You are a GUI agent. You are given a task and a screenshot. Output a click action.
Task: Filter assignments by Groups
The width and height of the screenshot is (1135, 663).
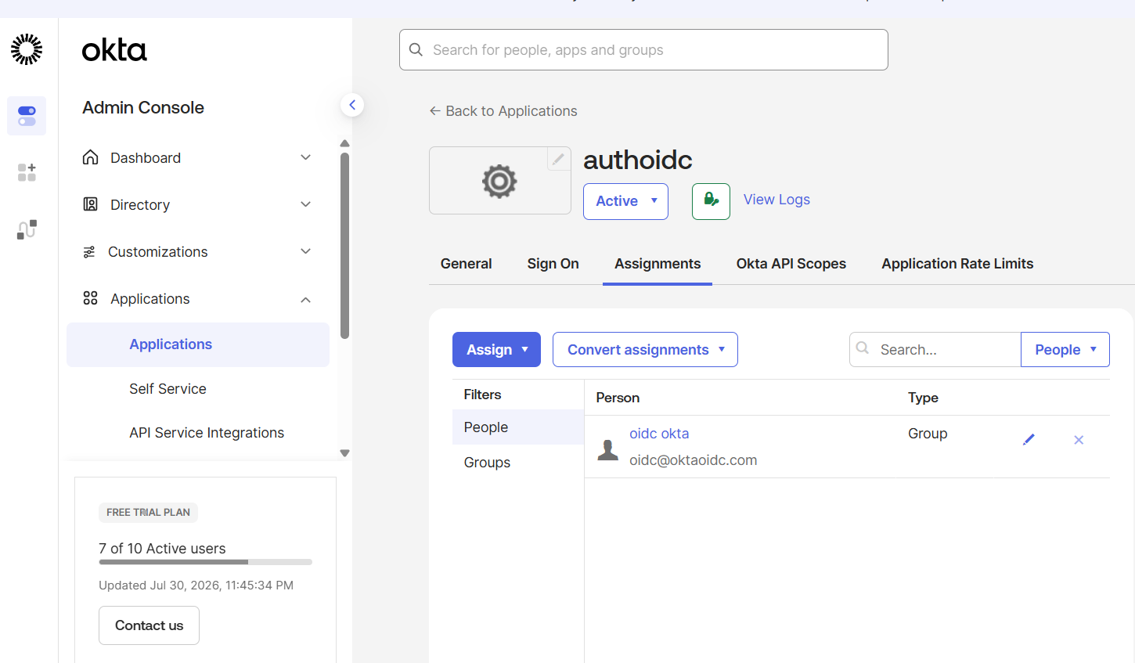pyautogui.click(x=518, y=463)
